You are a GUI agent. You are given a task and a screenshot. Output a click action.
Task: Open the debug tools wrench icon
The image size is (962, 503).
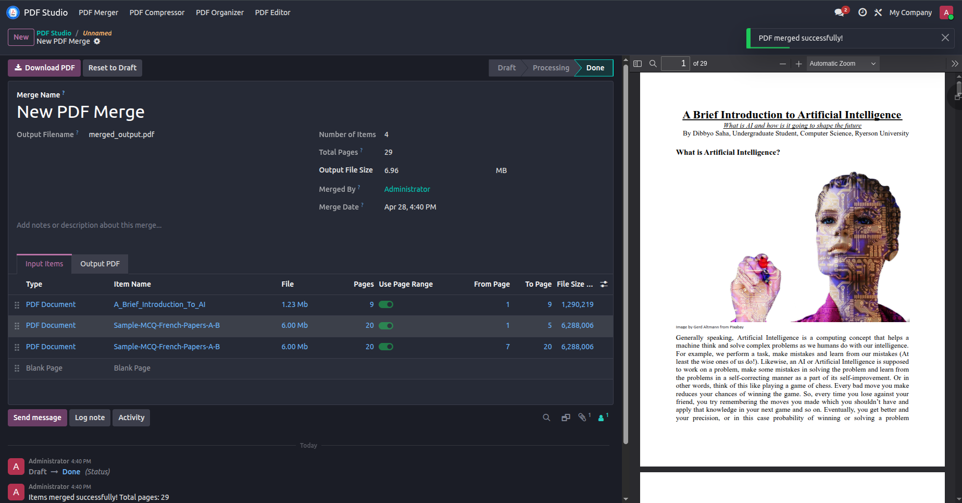click(x=878, y=13)
